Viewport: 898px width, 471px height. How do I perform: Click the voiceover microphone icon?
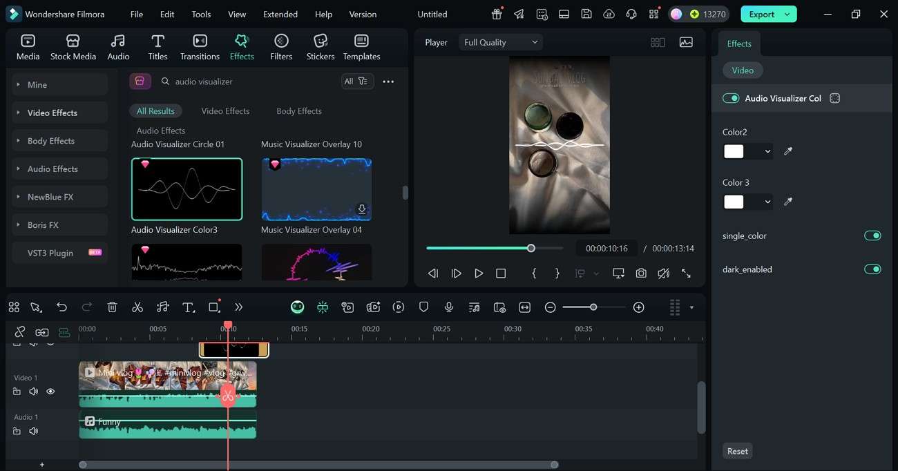[x=449, y=307]
